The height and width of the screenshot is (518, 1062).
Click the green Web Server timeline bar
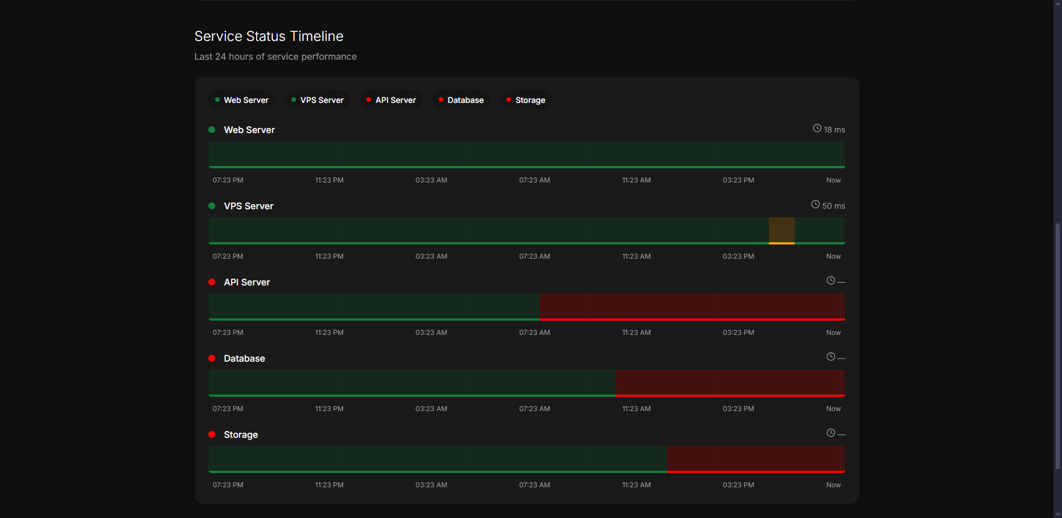tap(526, 154)
